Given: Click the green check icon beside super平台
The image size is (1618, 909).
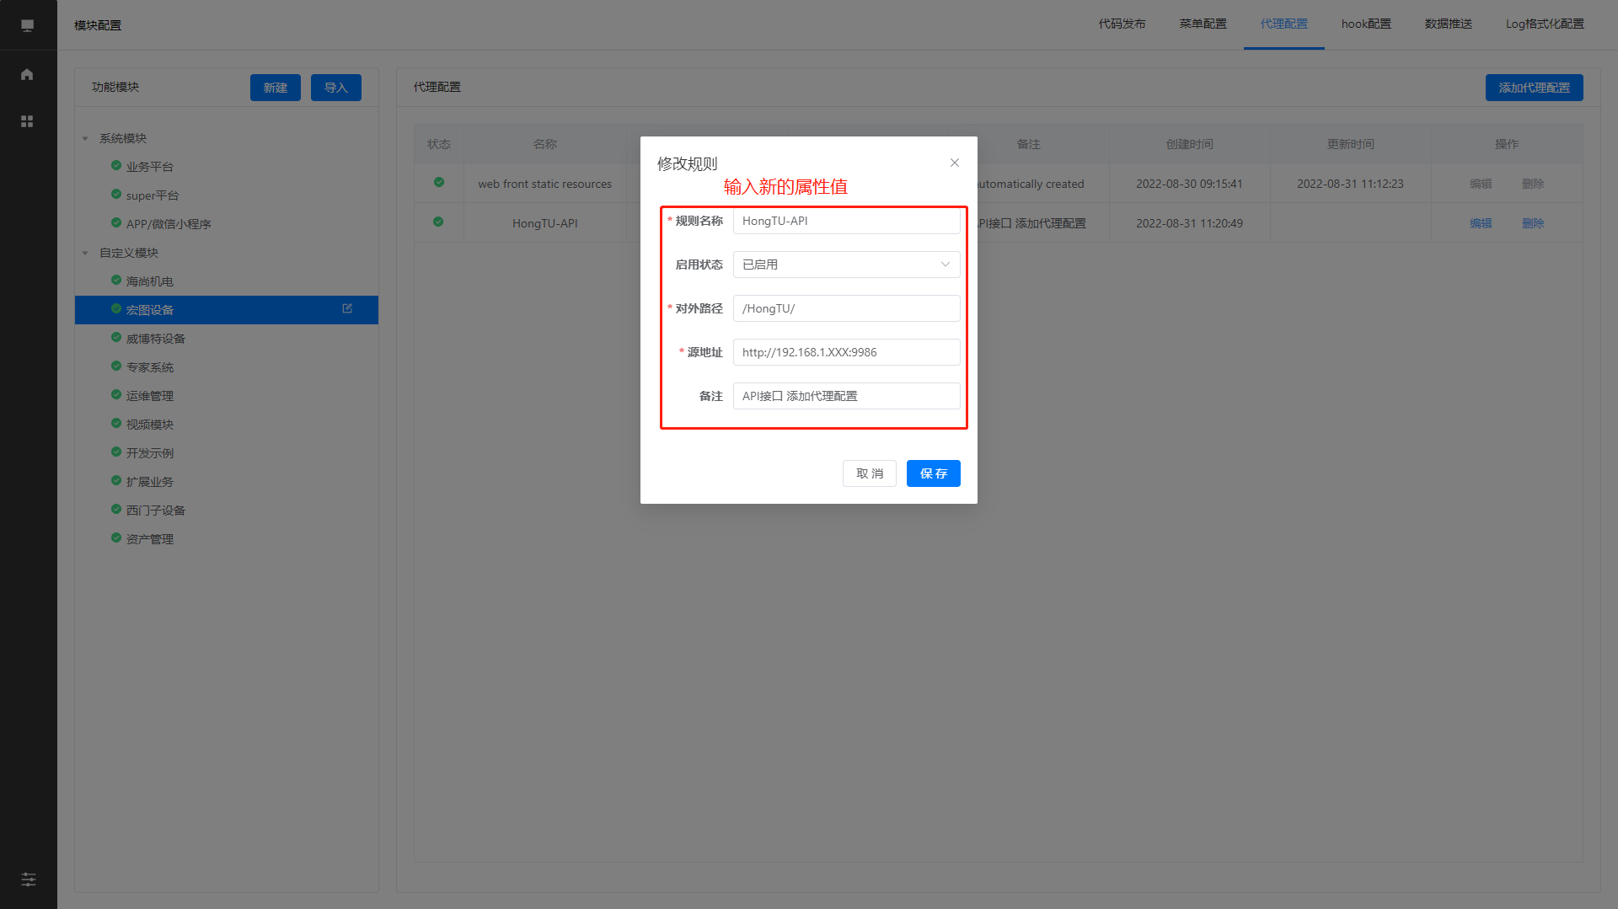Looking at the screenshot, I should 116,194.
